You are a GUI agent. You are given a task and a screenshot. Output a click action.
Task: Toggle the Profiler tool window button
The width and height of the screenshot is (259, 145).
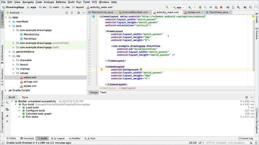tap(74, 139)
